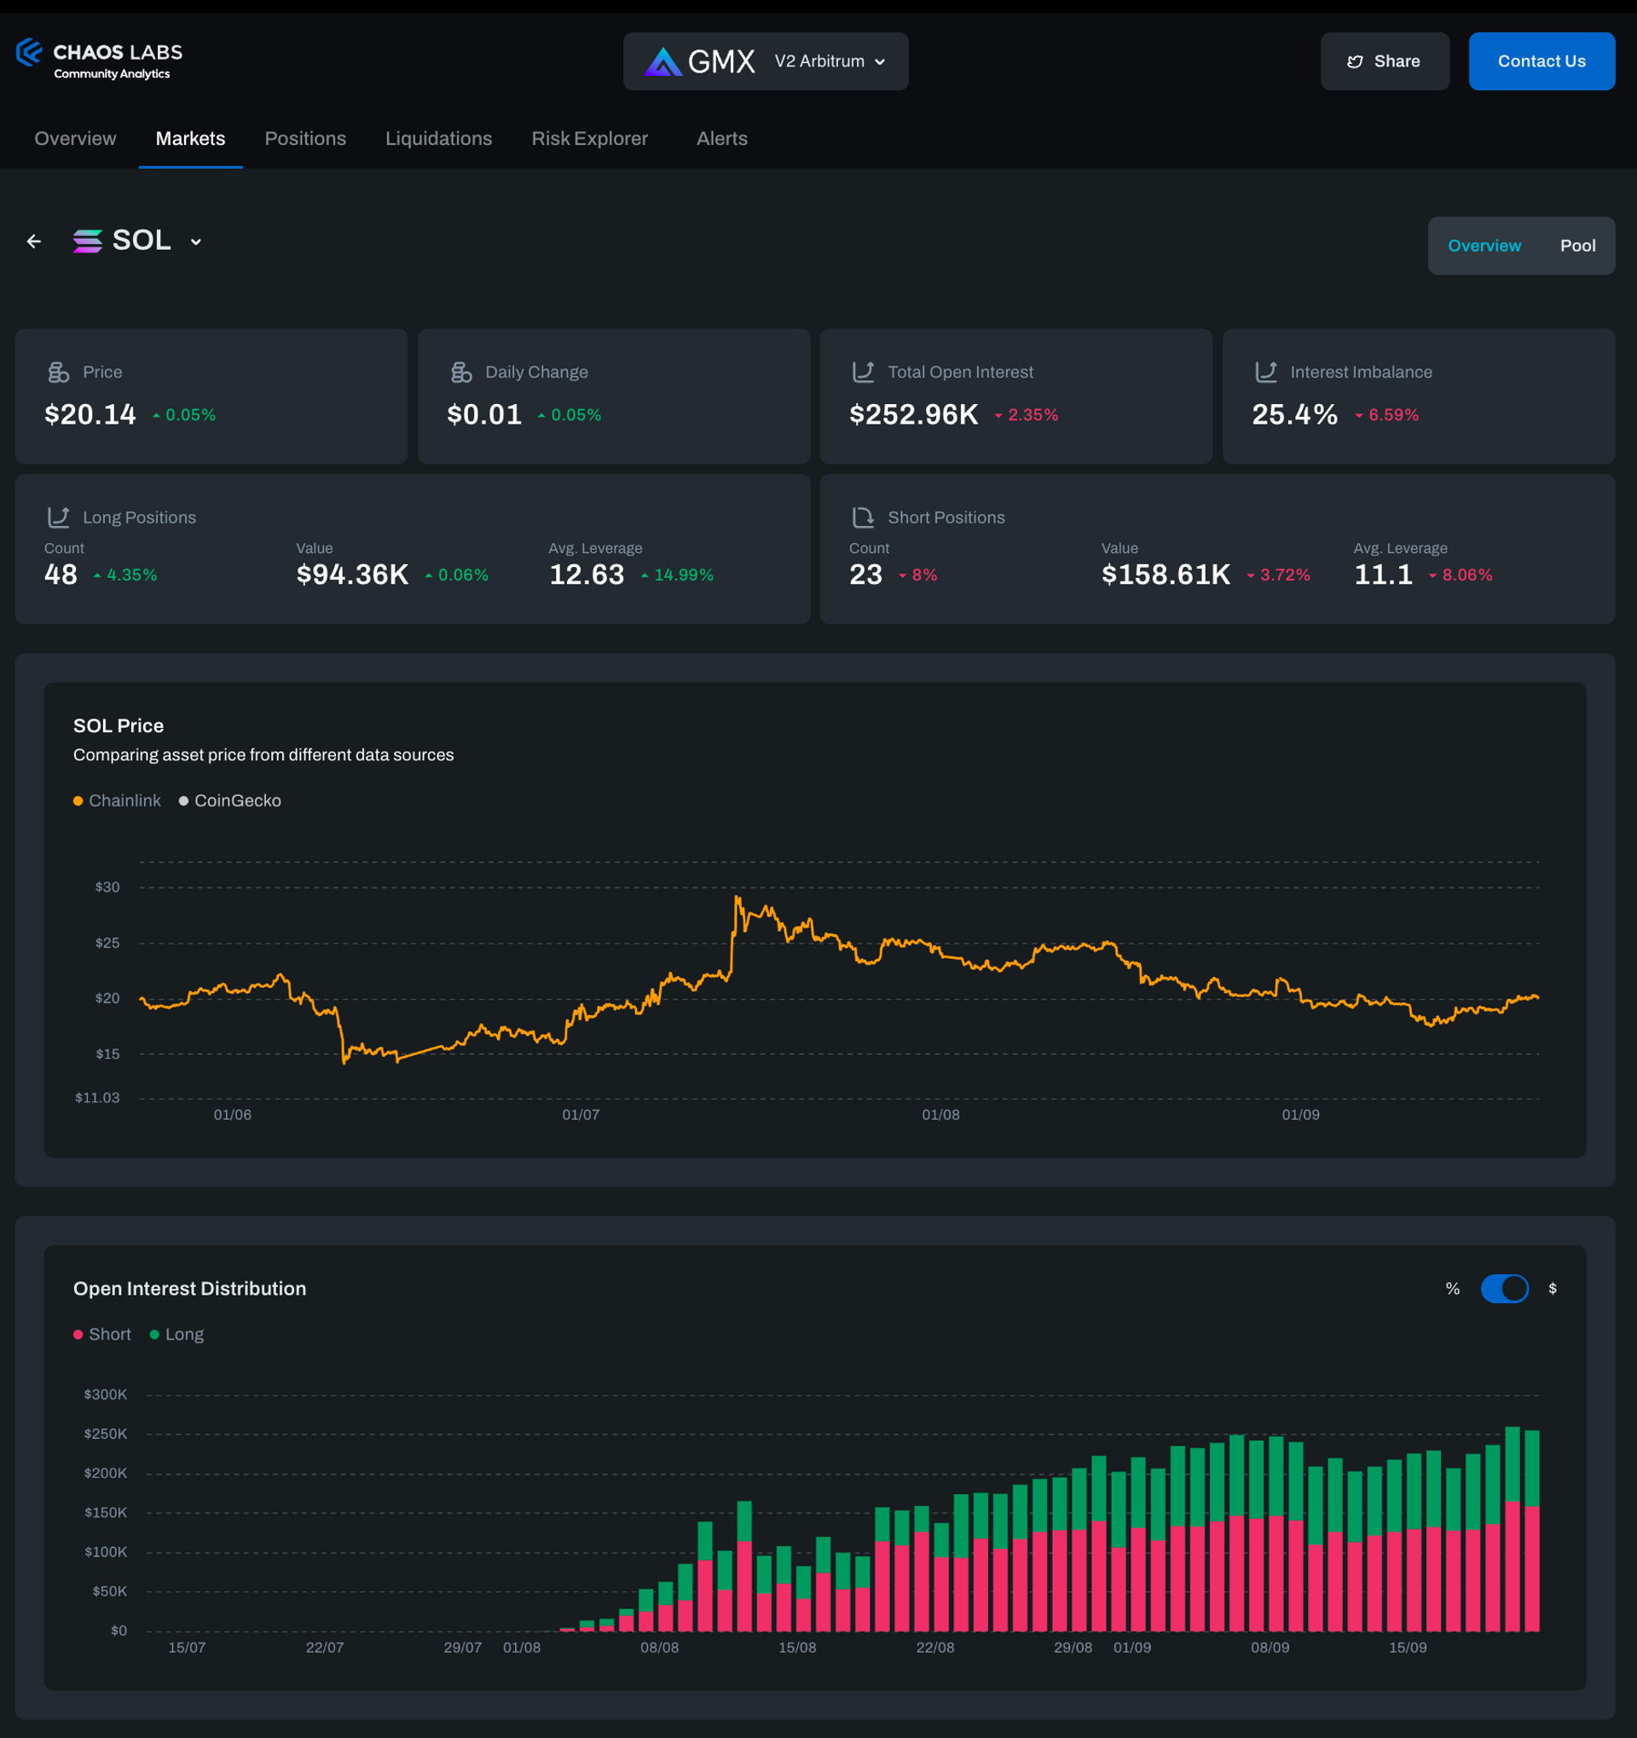Click the Short Positions icon
Screen dimensions: 1637x1738
point(863,517)
